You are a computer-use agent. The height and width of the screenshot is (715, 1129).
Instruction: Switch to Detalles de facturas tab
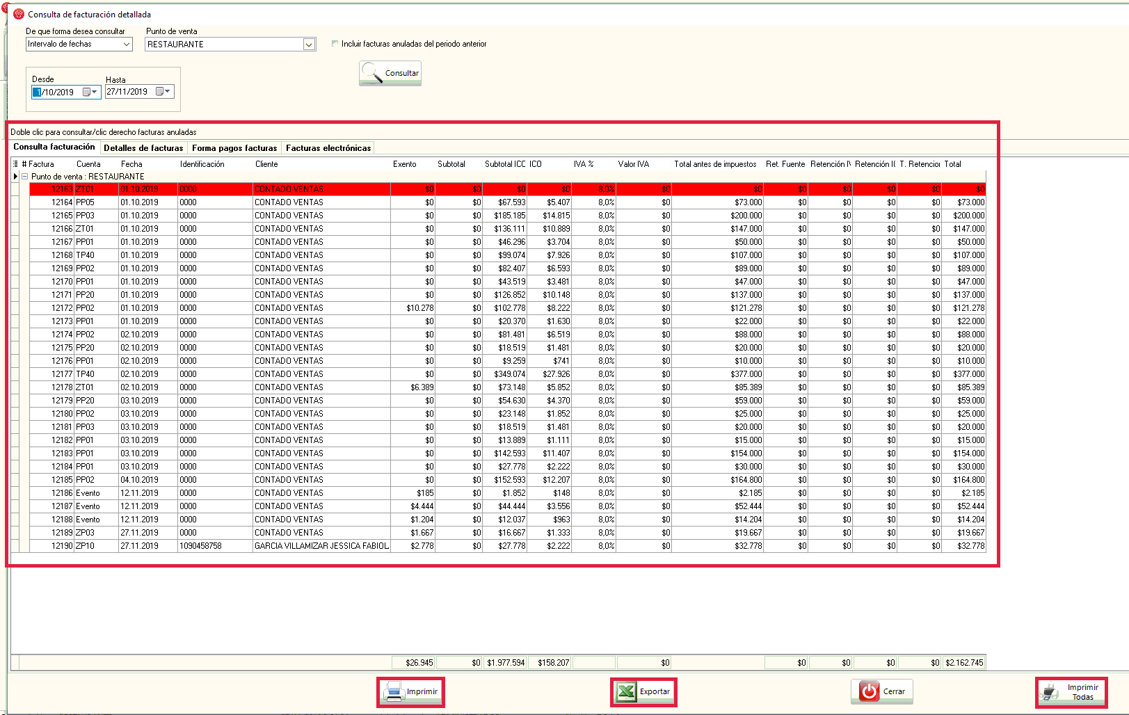143,148
